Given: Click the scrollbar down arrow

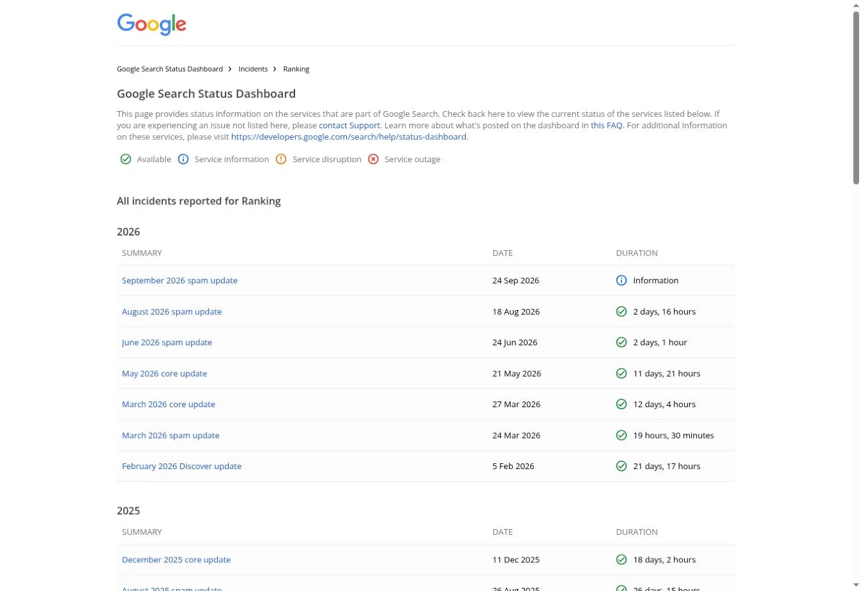Looking at the screenshot, I should [856, 585].
